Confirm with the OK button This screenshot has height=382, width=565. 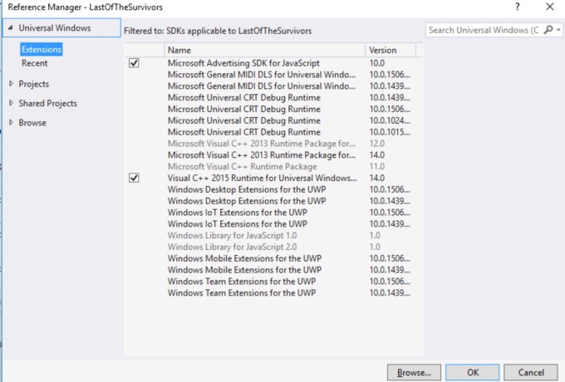point(473,372)
